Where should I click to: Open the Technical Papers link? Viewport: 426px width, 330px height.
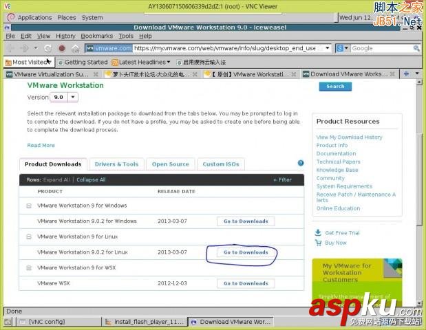(338, 162)
